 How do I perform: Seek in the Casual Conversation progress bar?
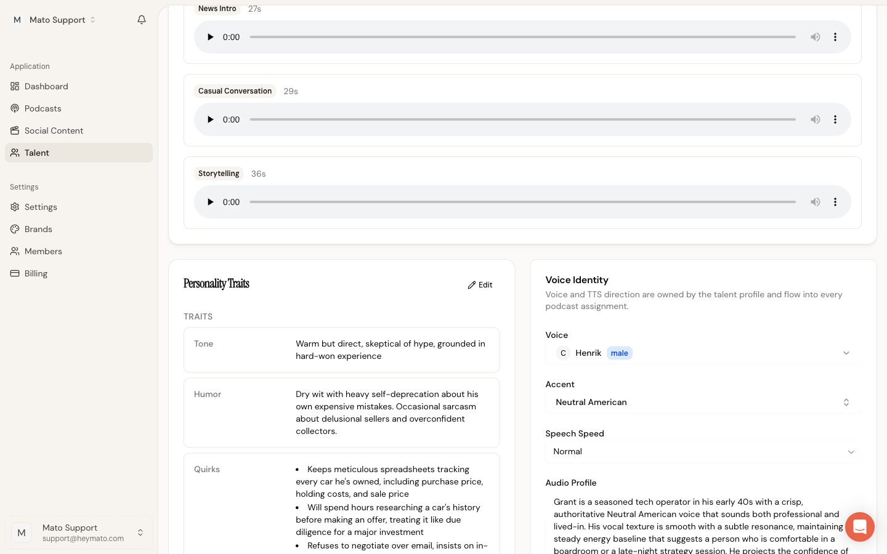523,119
